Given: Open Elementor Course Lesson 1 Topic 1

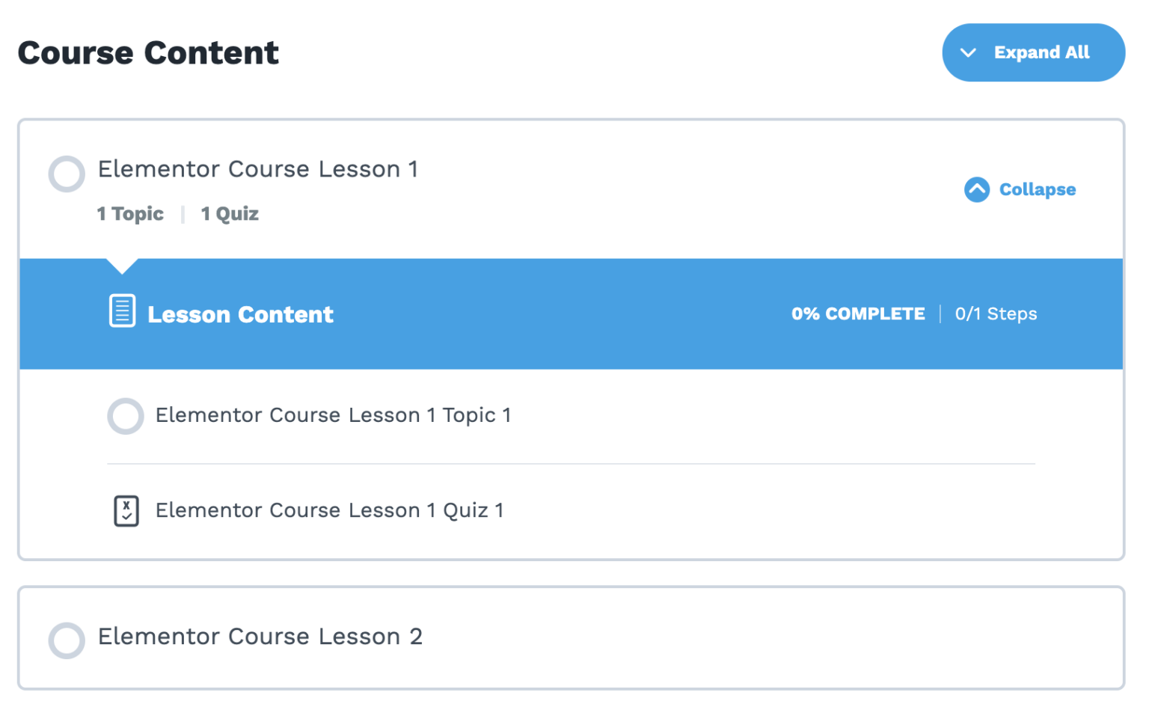Looking at the screenshot, I should click(x=333, y=416).
